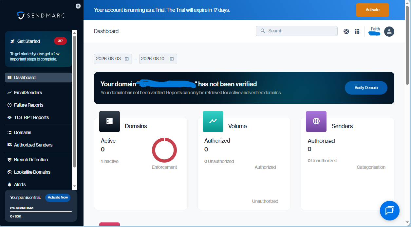The width and height of the screenshot is (411, 227).
Task: Click the Dashboard grid icon in sidebar
Action: click(x=9, y=78)
